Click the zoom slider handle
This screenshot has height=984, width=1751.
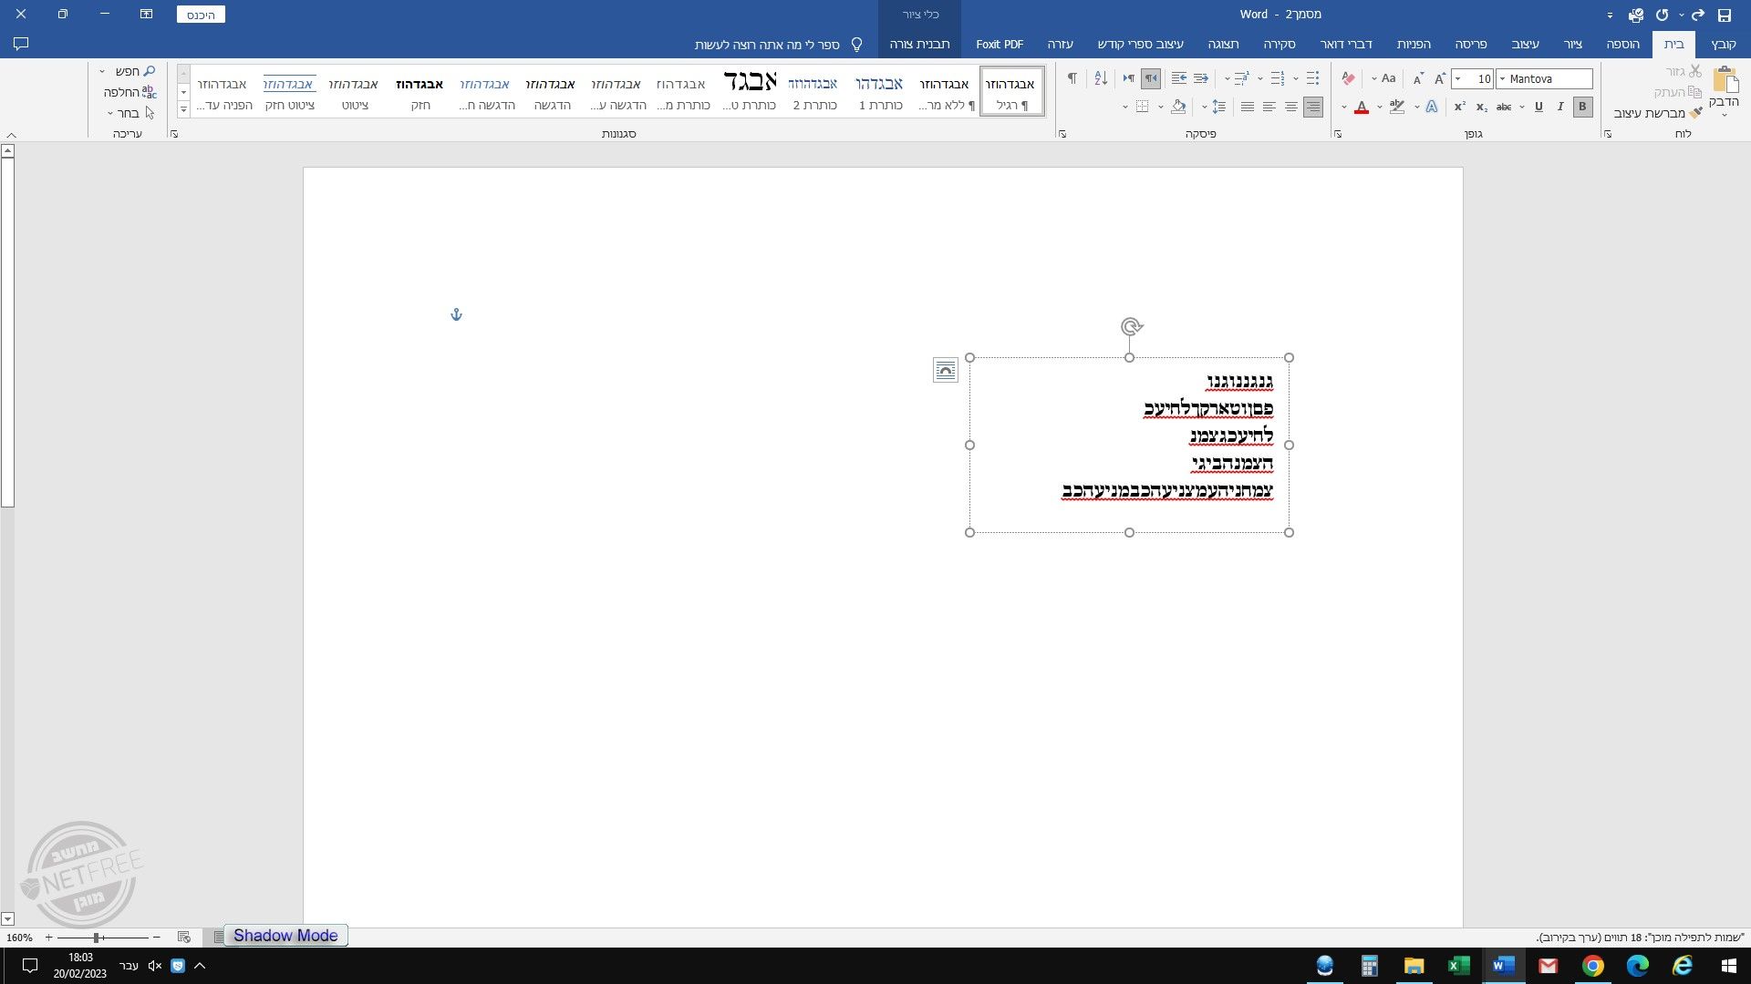(96, 937)
